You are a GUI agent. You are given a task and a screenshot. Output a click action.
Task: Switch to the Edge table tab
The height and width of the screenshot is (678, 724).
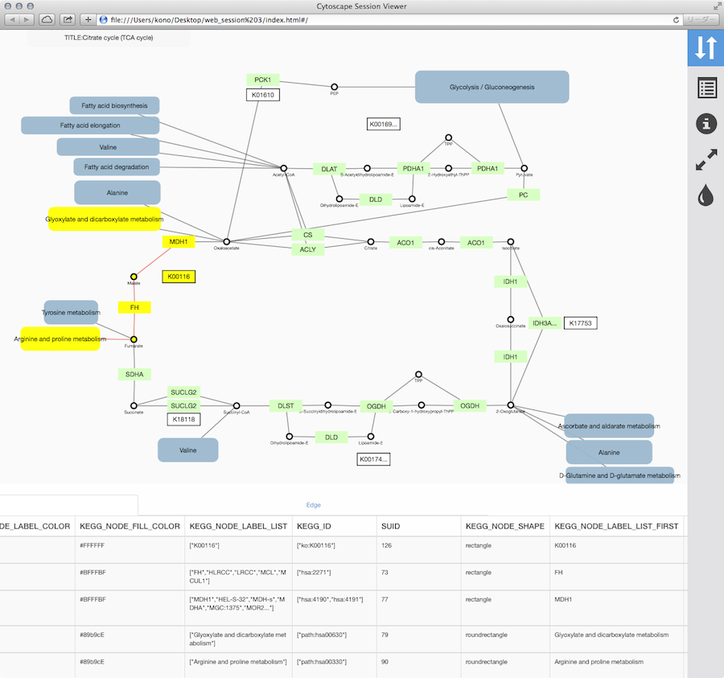point(313,505)
